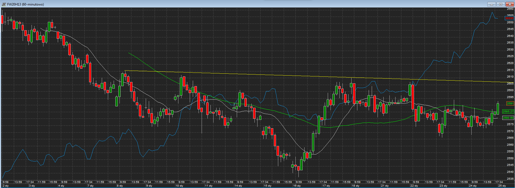Click the 25 sty date marker
This screenshot has height=188, width=515.
click(502, 186)
